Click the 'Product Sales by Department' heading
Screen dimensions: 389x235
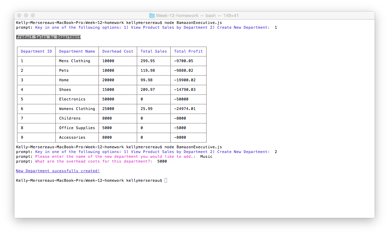click(48, 37)
